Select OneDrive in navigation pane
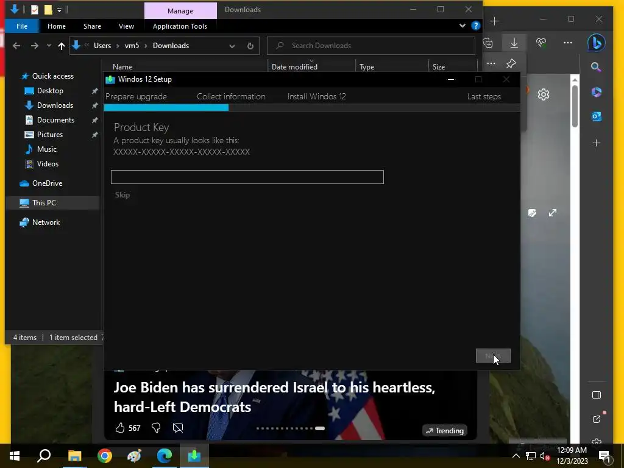Image resolution: width=624 pixels, height=468 pixels. [x=47, y=183]
